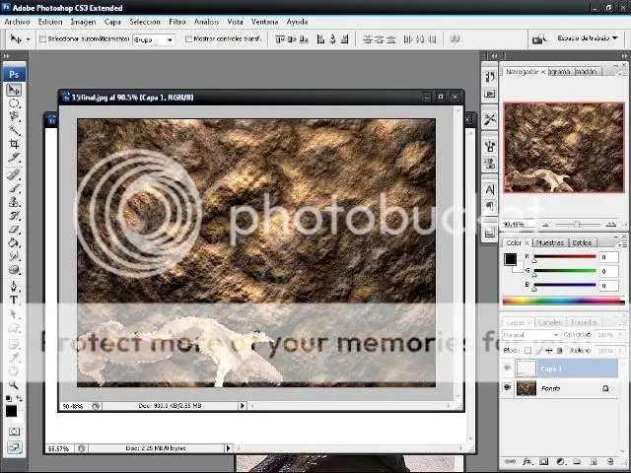Viewport: 631px width, 473px height.
Task: Toggle lock position in Capas panel
Action: [549, 351]
